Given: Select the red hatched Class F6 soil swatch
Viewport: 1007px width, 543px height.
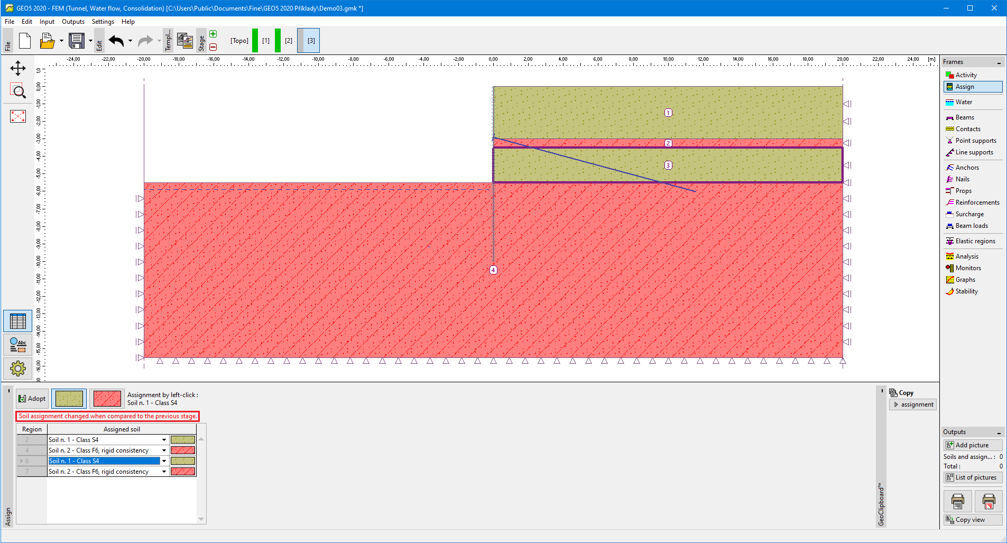Looking at the screenshot, I should pos(107,399).
